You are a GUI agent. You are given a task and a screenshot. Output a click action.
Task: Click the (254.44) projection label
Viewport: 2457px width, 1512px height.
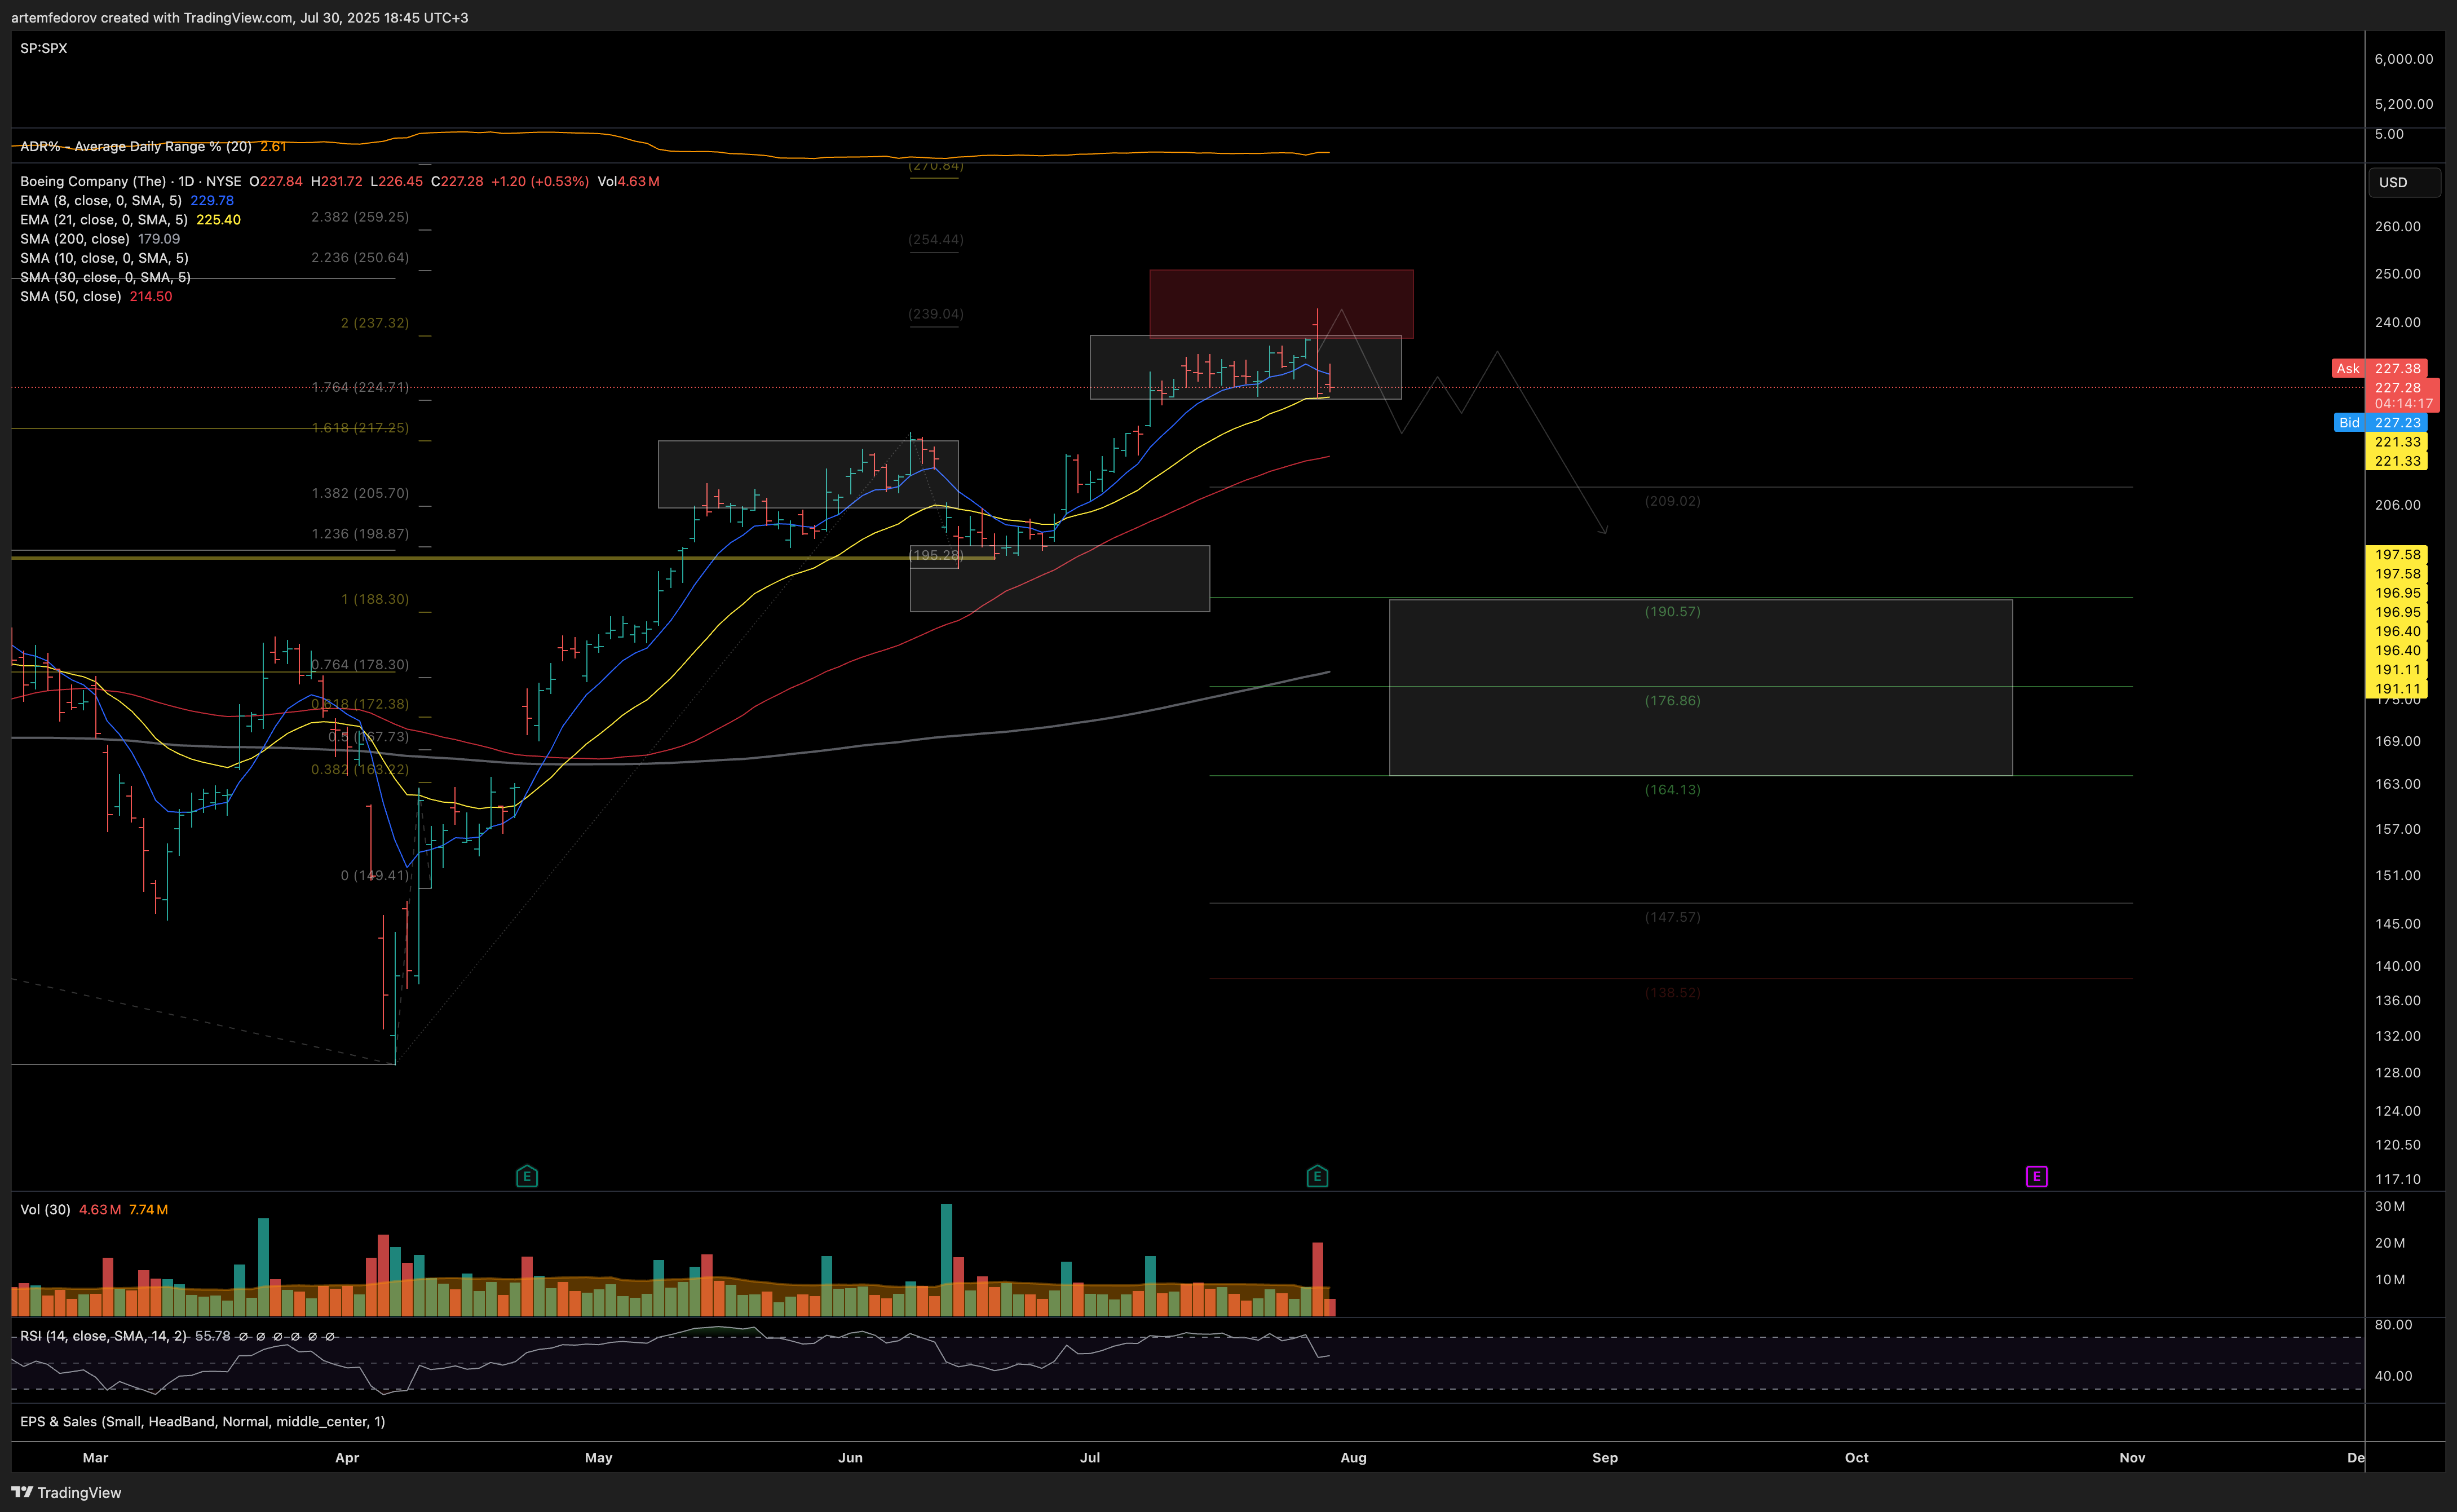[936, 240]
